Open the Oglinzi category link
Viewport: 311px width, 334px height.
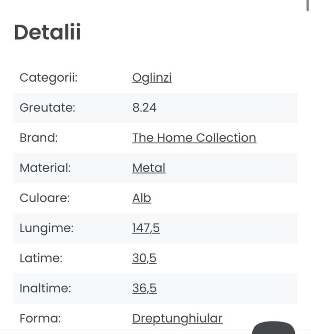pyautogui.click(x=152, y=77)
